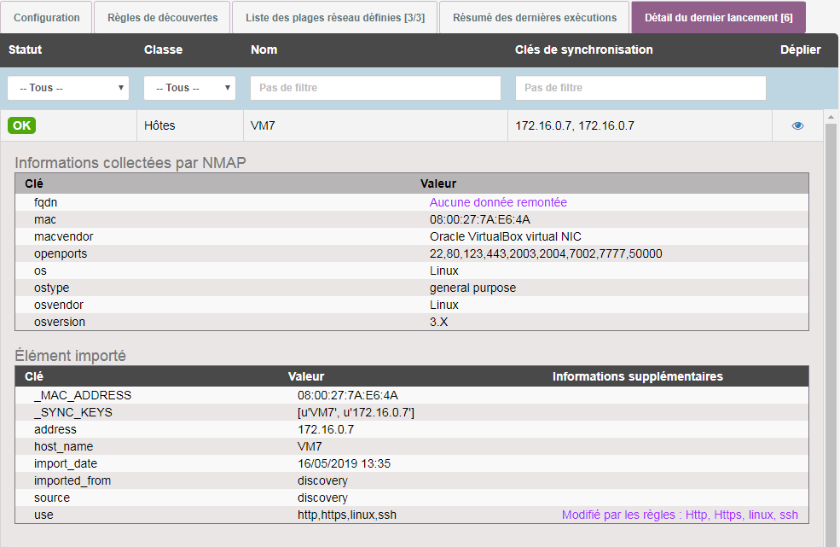Toggle the eye icon for VM7 row
The width and height of the screenshot is (840, 547).
(x=797, y=125)
